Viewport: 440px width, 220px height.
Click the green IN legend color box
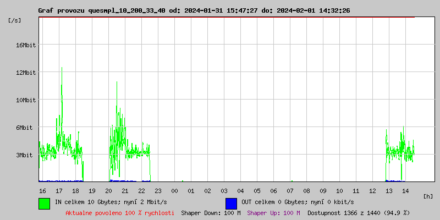click(x=44, y=203)
